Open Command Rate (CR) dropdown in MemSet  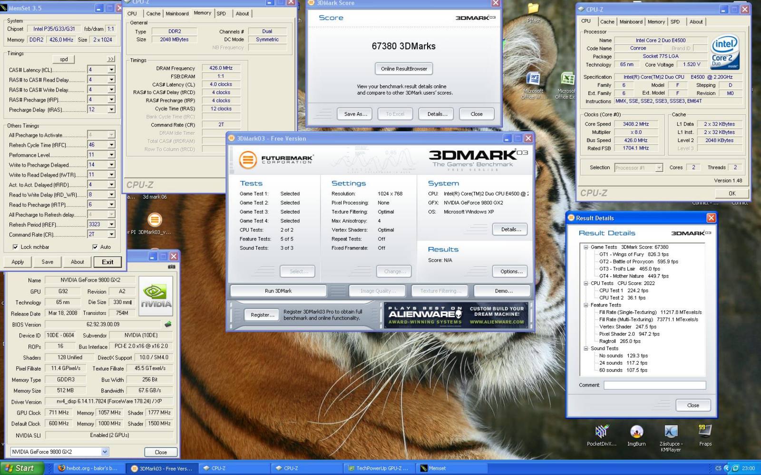click(111, 234)
